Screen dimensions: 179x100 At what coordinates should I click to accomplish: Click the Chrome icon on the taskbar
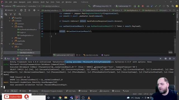(60, 97)
